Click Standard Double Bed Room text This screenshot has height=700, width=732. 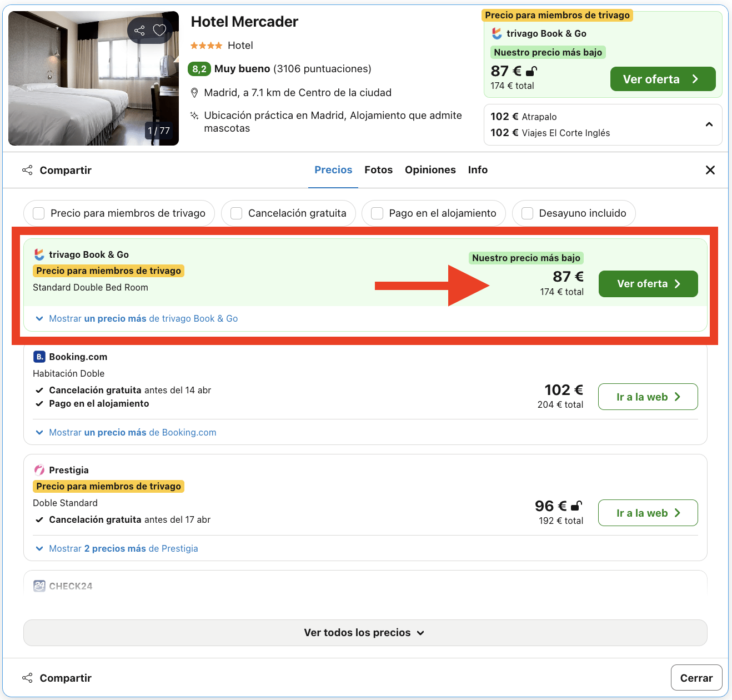[91, 287]
